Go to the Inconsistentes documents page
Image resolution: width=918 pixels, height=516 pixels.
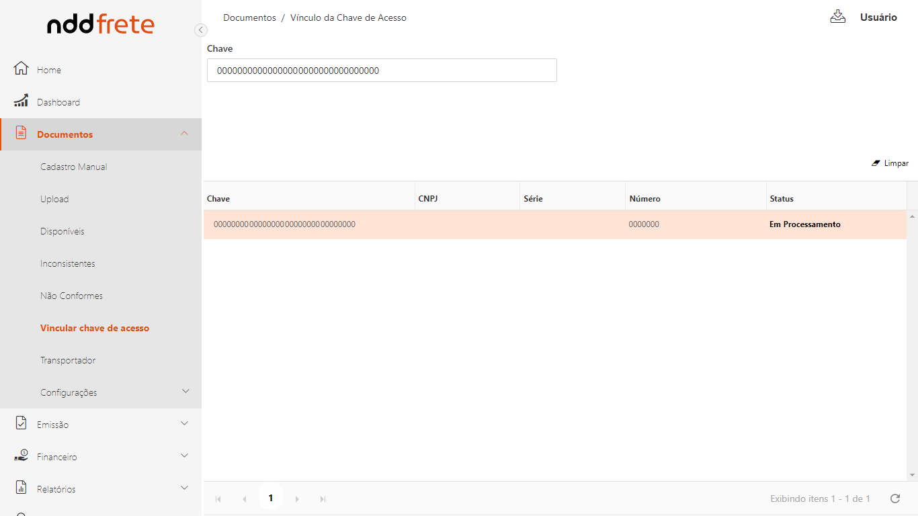tap(68, 263)
